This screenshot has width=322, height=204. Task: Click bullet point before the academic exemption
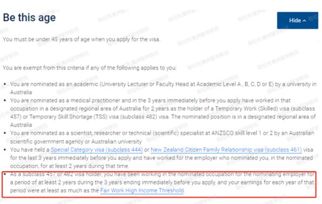(x=5, y=84)
